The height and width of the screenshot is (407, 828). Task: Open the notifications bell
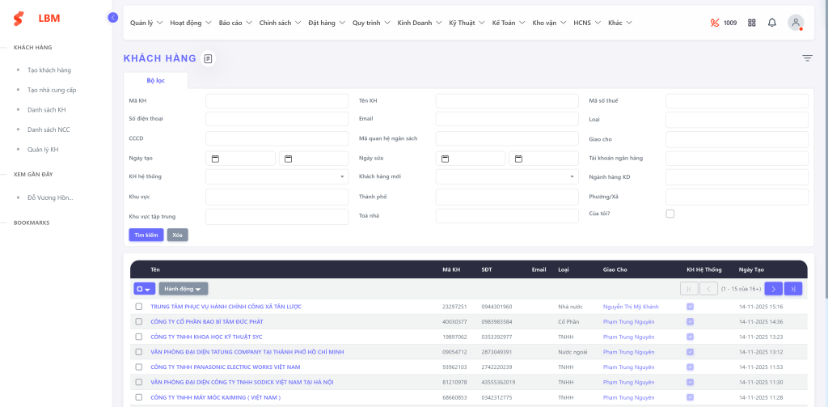click(x=772, y=23)
